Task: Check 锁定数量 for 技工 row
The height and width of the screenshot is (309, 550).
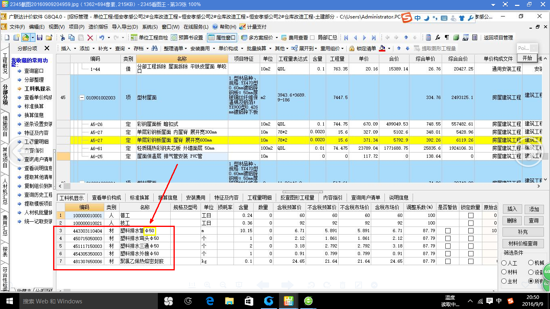Action: pyautogui.click(x=471, y=223)
